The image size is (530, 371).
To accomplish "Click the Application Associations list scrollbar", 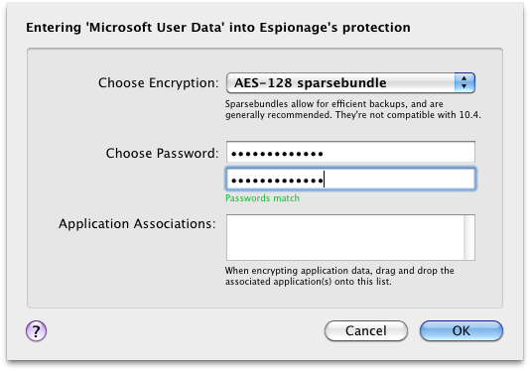I will (x=469, y=237).
